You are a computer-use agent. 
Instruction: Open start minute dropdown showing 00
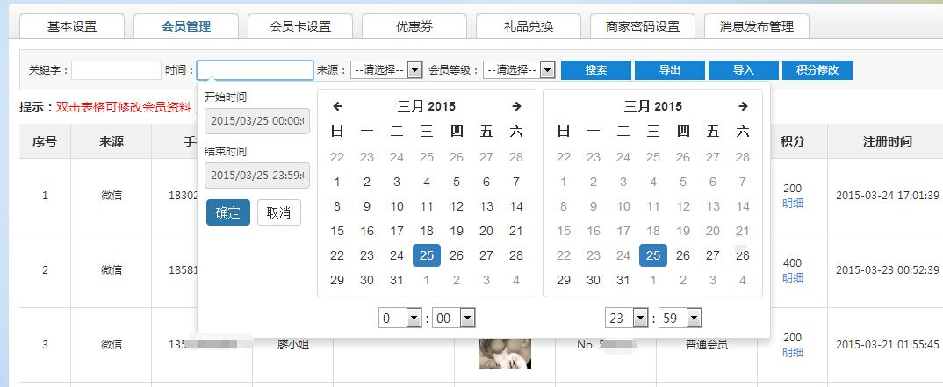453,318
